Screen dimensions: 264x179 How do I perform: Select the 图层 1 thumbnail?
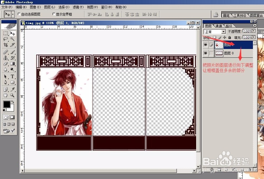[x=219, y=45]
